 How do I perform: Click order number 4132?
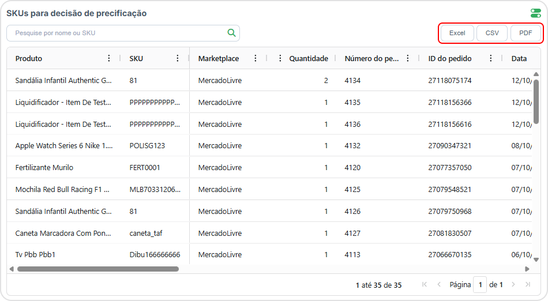(352, 146)
